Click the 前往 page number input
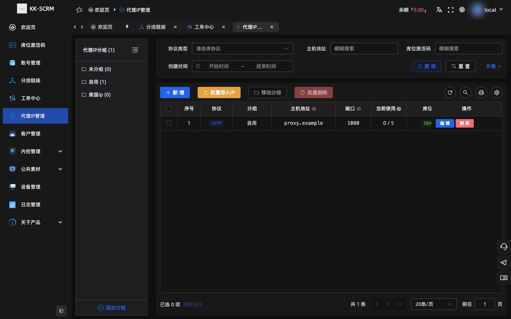This screenshot has height=319, width=511. [x=484, y=304]
